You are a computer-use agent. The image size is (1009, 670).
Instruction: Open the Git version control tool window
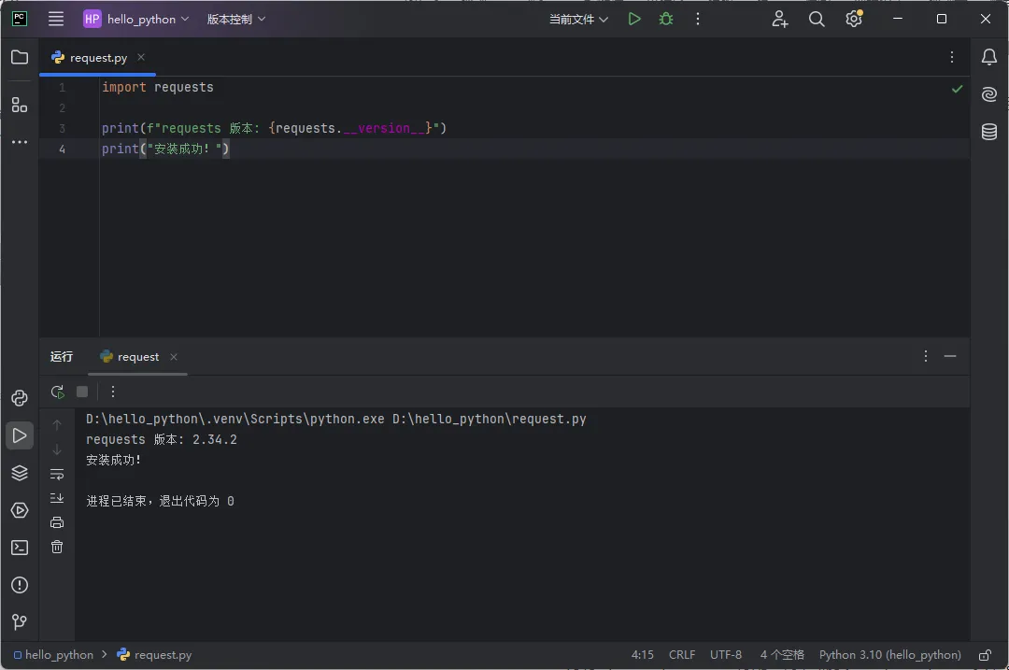point(20,621)
